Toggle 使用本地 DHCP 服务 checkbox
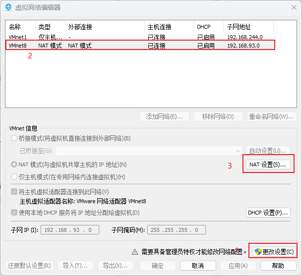The image size is (302, 276). (x=14, y=213)
